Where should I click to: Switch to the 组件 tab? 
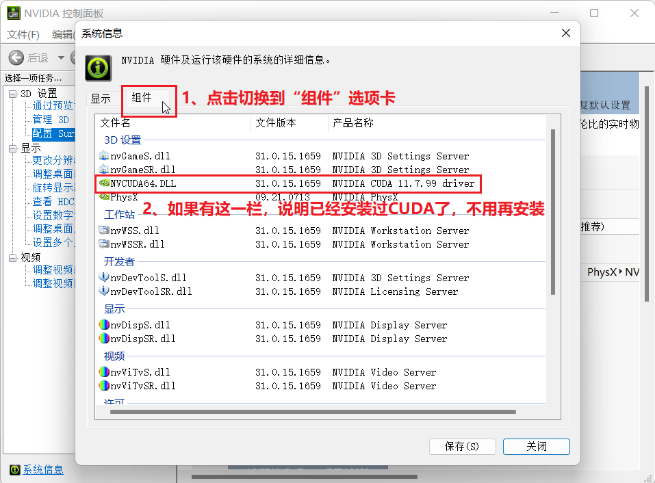141,98
